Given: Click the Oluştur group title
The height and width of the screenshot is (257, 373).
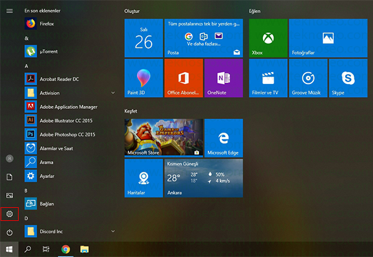Looking at the screenshot, I should [x=132, y=11].
